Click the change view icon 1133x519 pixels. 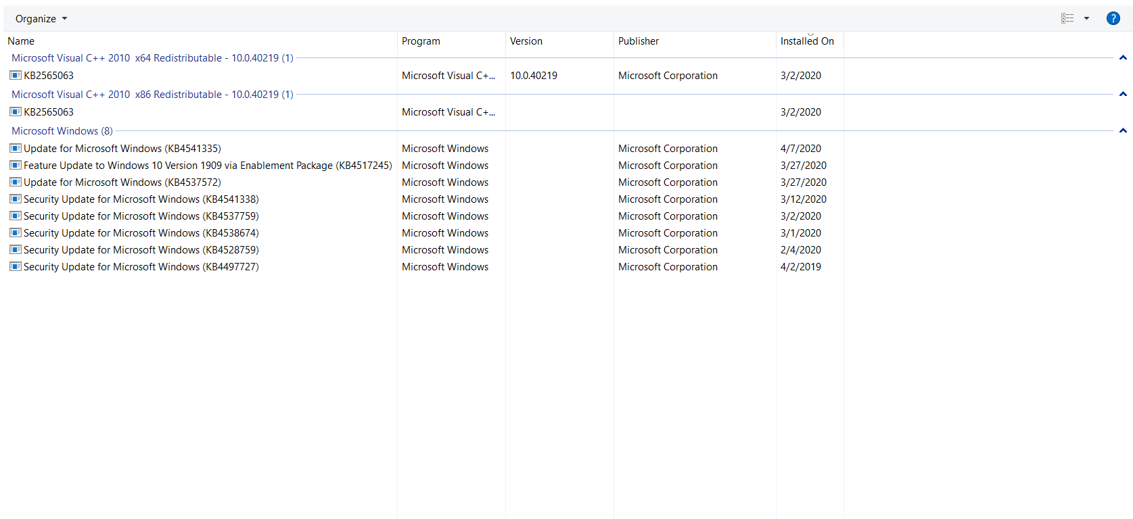click(1067, 18)
